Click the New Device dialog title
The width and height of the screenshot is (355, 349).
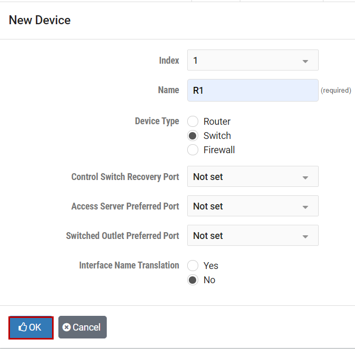point(40,21)
